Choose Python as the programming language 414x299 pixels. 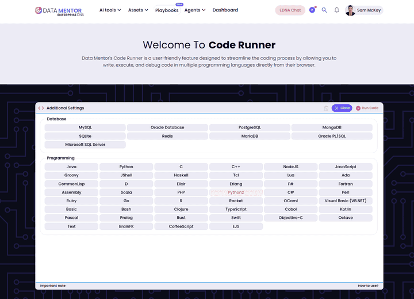coord(126,167)
